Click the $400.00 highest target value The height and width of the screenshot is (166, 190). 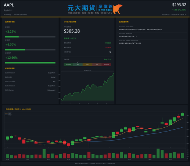[x=108, y=43]
